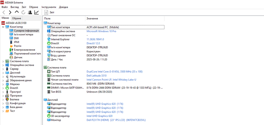Open the Dell P2317H monitor link
Screen dimensions: 264x125
[x=116, y=120]
